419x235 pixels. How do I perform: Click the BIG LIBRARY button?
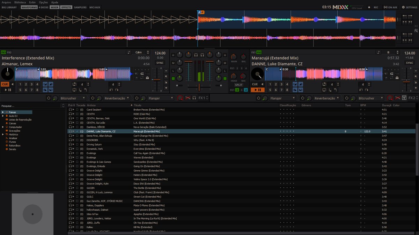click(9, 7)
